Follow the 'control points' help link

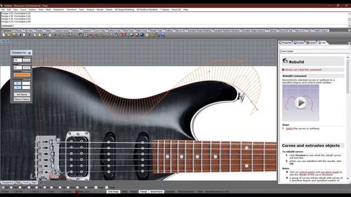pos(307,172)
